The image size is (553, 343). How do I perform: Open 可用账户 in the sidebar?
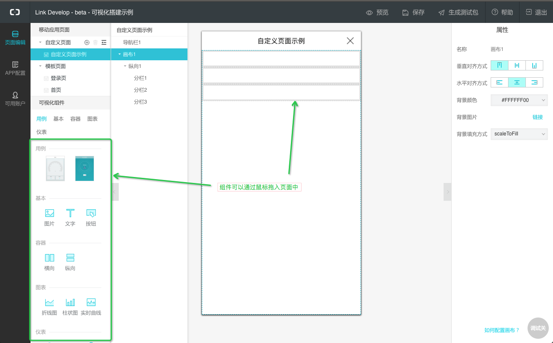(x=15, y=98)
